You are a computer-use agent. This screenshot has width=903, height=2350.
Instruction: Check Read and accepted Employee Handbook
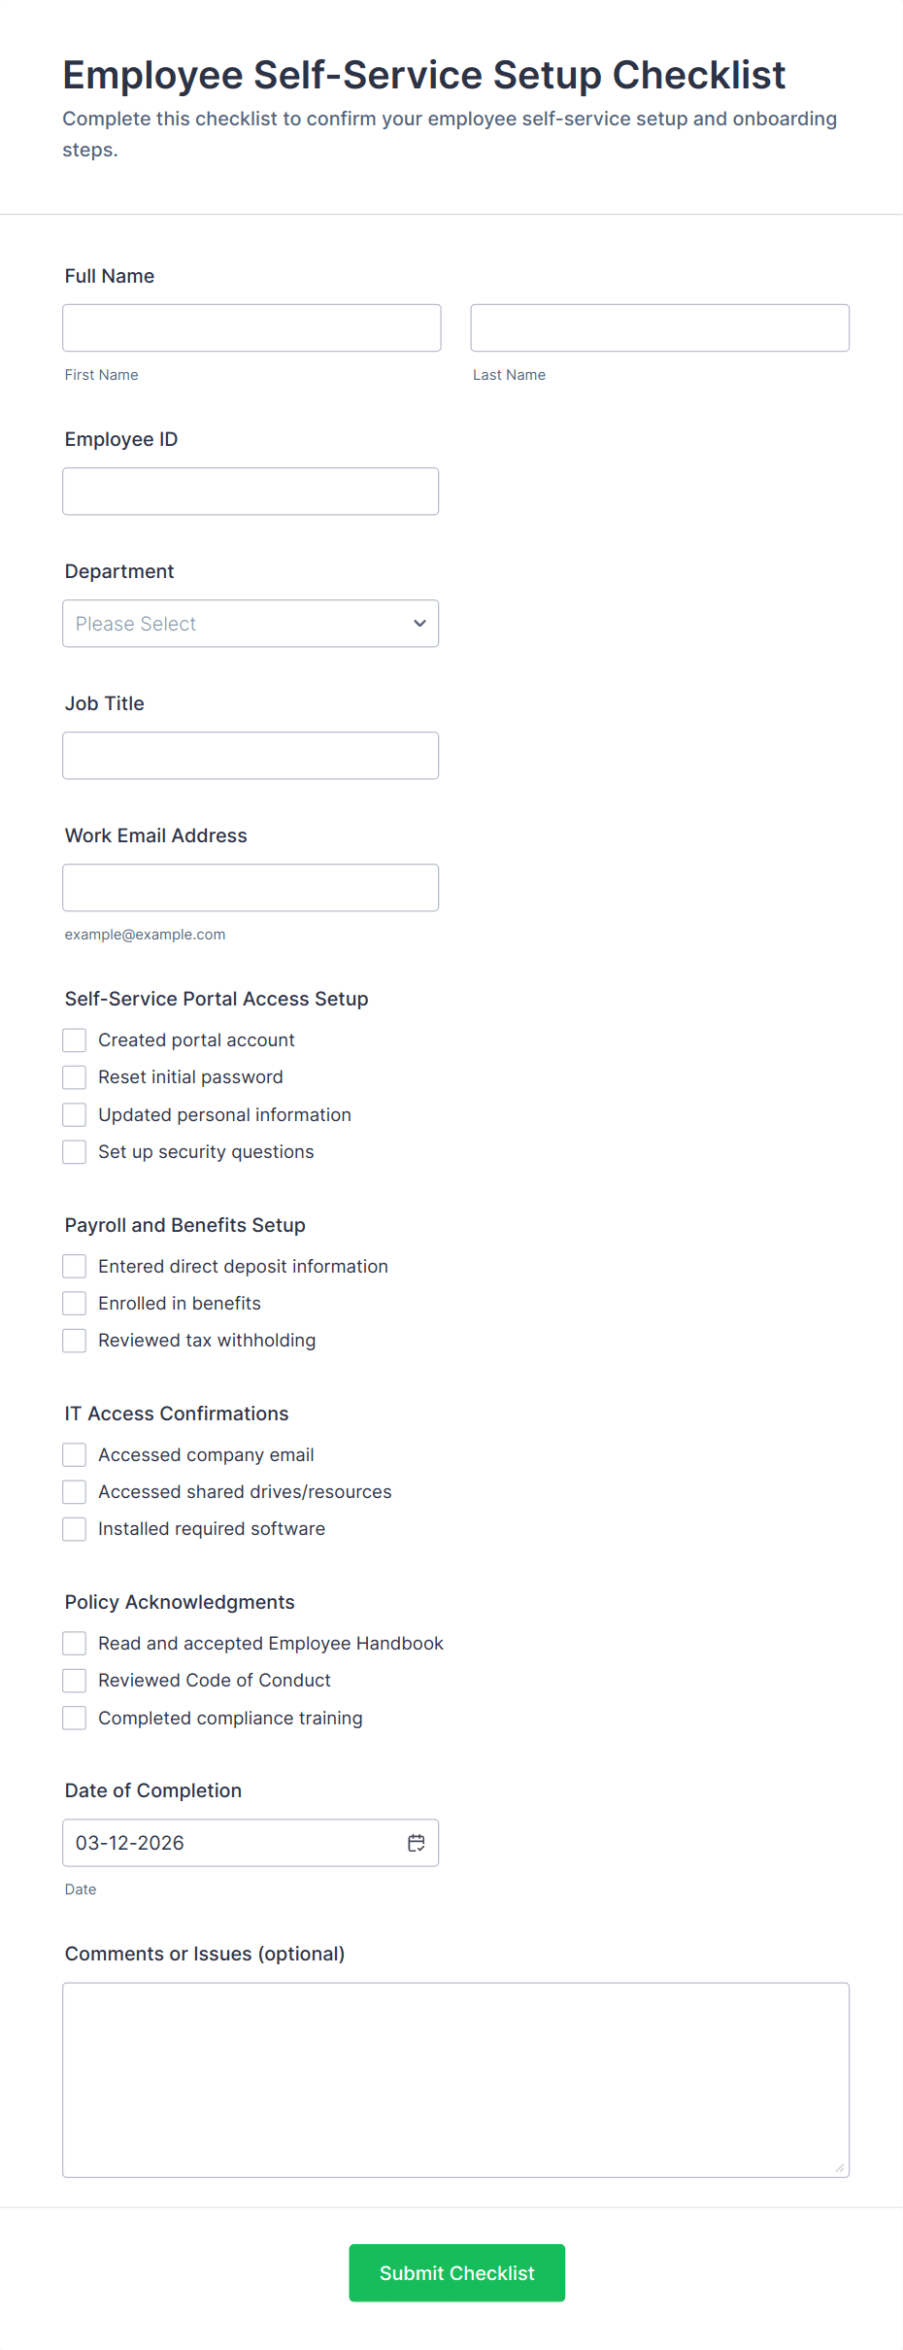pos(75,1643)
